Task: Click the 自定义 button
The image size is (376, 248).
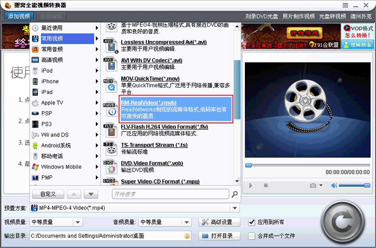Action: pyautogui.click(x=48, y=194)
